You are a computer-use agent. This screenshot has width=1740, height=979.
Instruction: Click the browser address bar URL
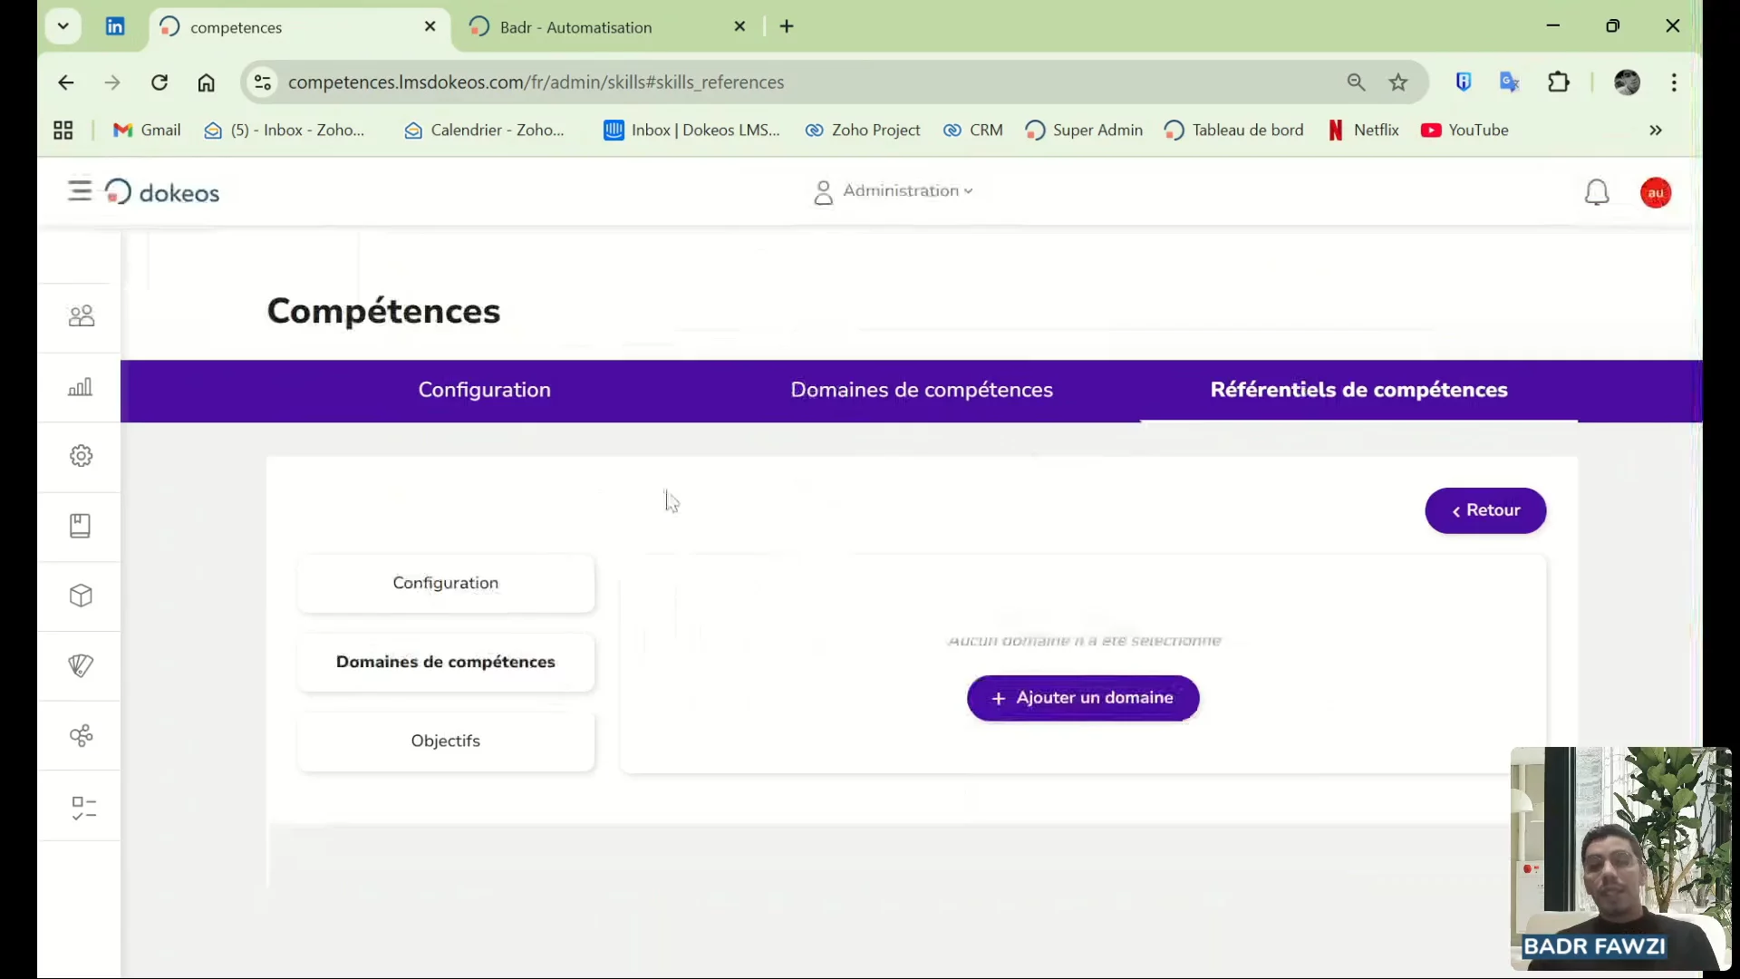(535, 82)
